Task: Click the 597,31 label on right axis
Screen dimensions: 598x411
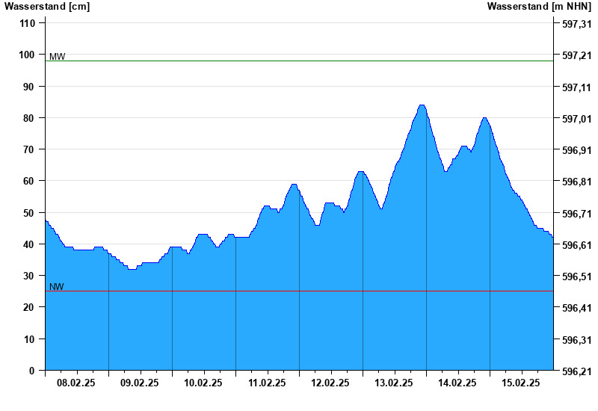Action: [577, 24]
